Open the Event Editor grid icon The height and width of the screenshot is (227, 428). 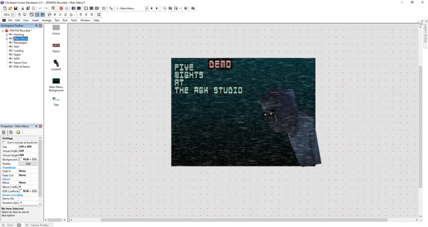(91, 8)
